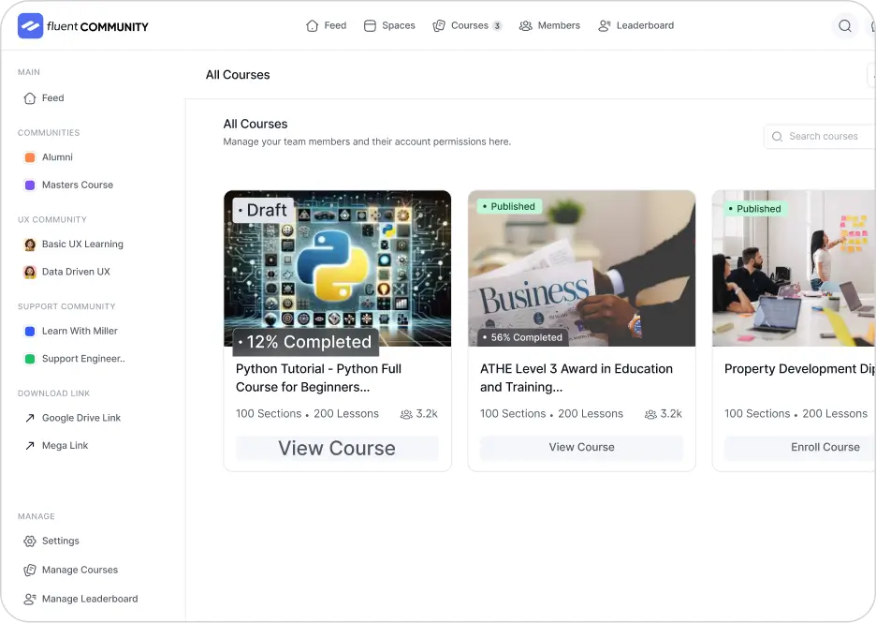Click the 56% Completed progress label
876x623 pixels.
tap(522, 338)
